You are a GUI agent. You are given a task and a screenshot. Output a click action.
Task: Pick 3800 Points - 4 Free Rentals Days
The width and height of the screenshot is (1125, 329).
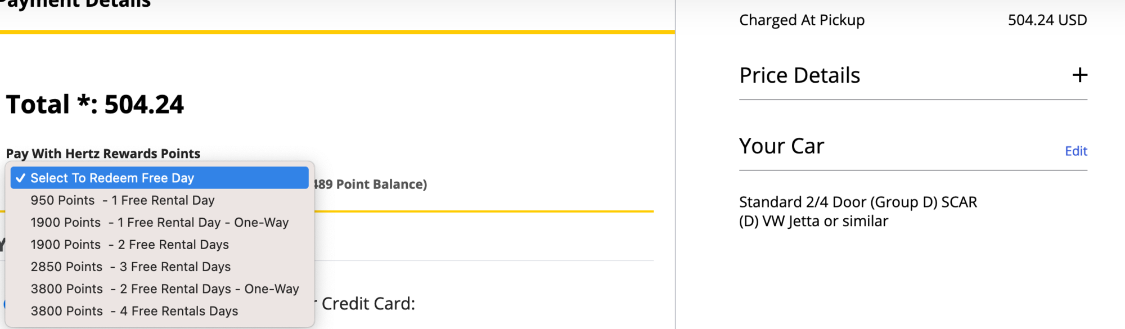tap(160, 310)
